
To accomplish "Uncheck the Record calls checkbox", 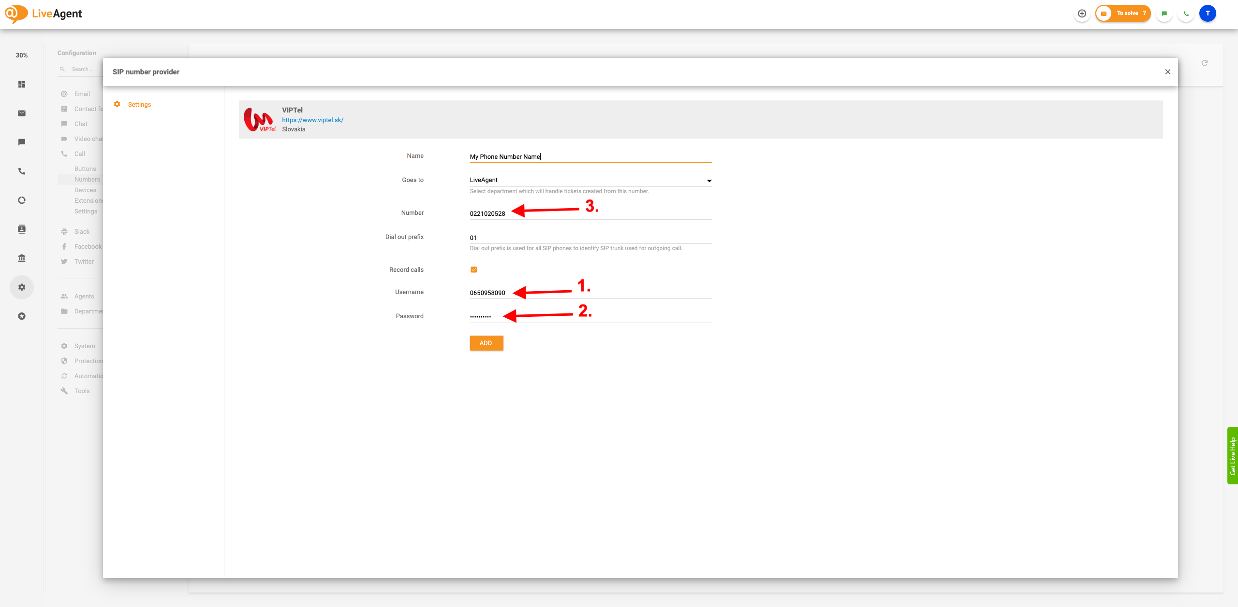I will [x=473, y=269].
